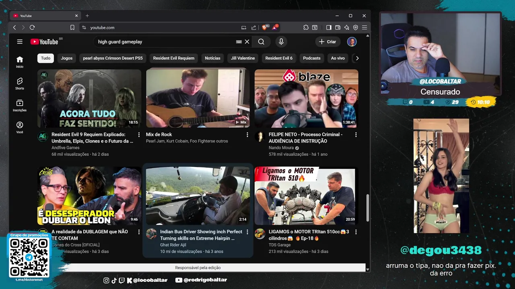The image size is (515, 289).
Task: Click the Indian Bus Driver video title
Action: [201, 235]
